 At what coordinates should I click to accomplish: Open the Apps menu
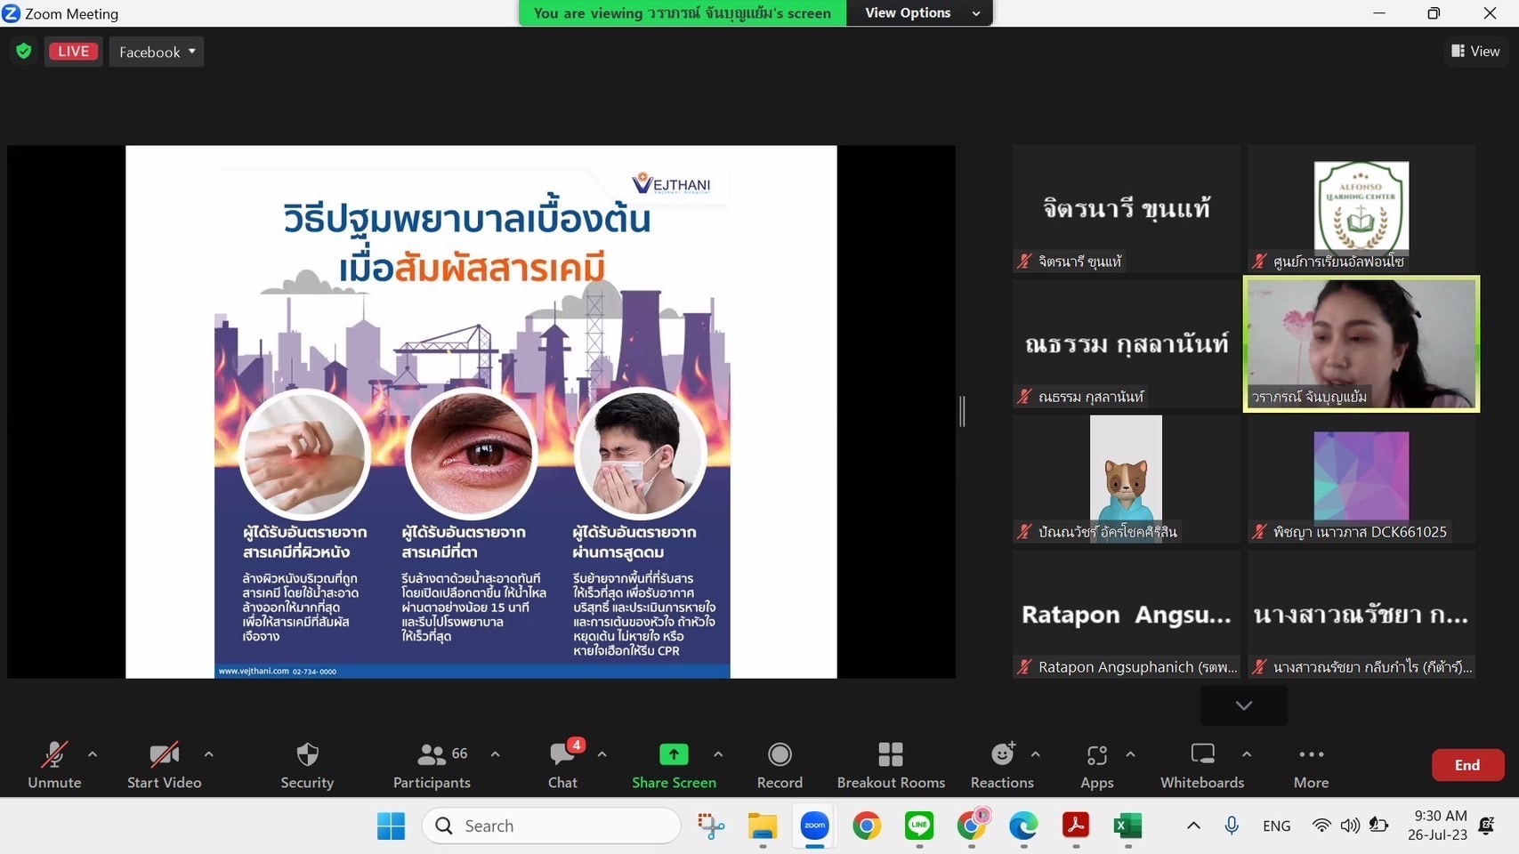pos(1096,765)
